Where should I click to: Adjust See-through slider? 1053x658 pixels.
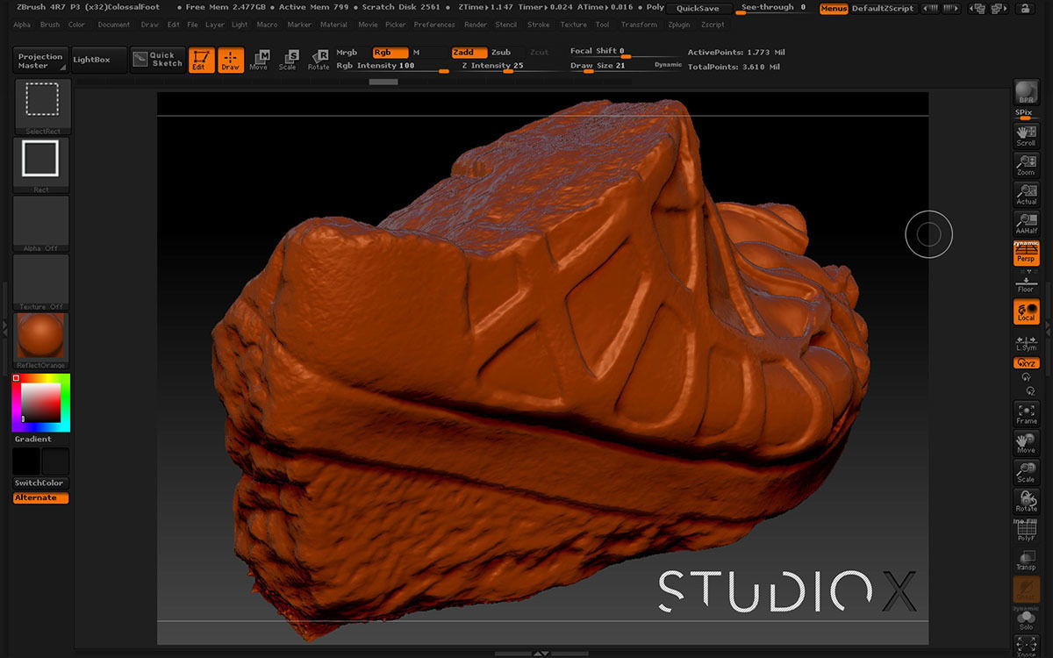[x=773, y=8]
